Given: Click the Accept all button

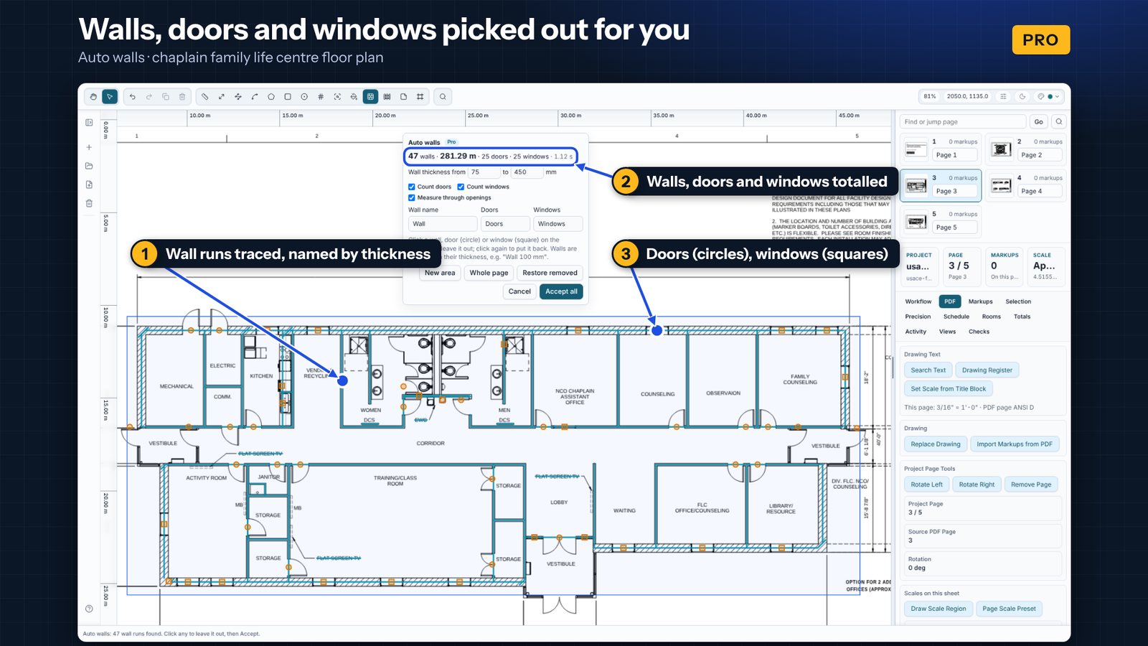Looking at the screenshot, I should click(561, 291).
